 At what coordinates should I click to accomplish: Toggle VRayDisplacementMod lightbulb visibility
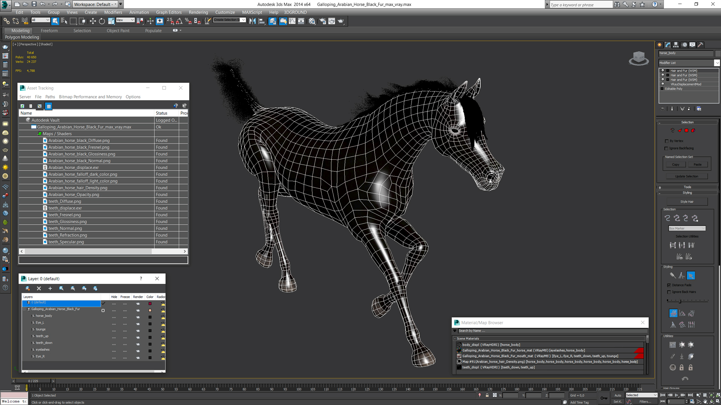click(x=663, y=84)
